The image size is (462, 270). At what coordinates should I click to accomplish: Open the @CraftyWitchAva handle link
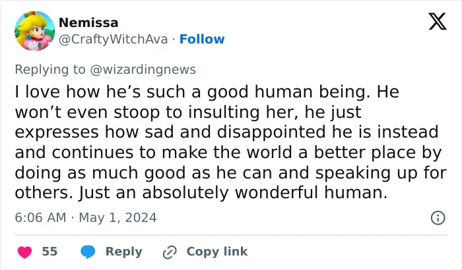pyautogui.click(x=113, y=39)
